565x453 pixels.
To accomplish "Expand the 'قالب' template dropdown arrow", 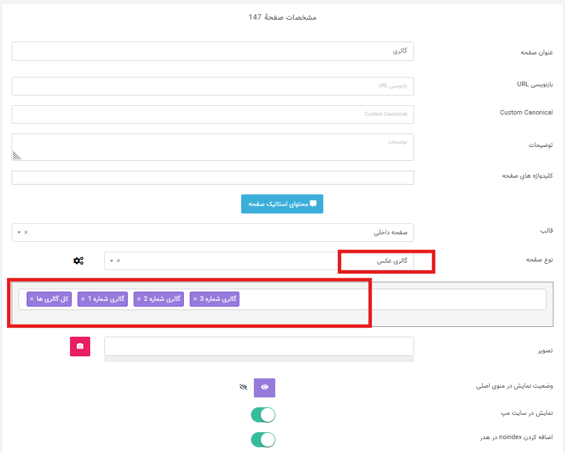I will [19, 233].
